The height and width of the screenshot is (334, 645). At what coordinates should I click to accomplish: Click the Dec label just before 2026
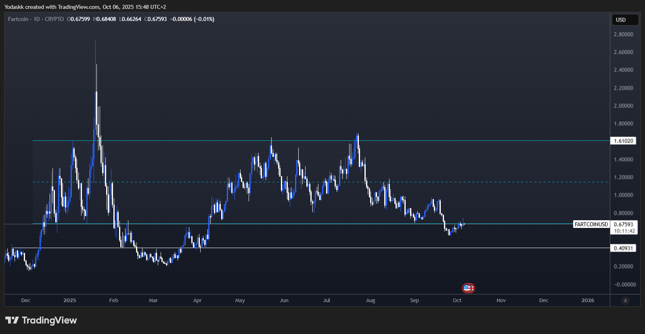(544, 300)
